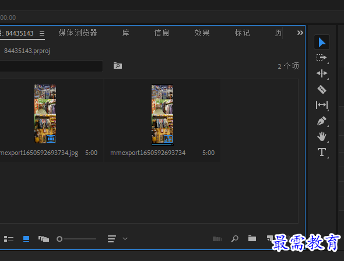Select the Track Select Forward tool

coord(322,58)
